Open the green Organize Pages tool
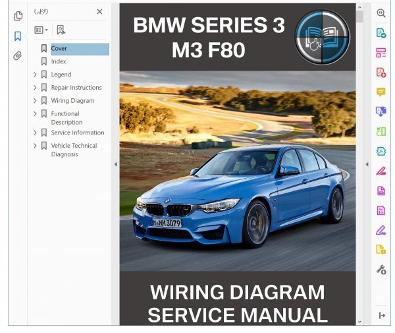This screenshot has height=333, width=395. click(381, 131)
